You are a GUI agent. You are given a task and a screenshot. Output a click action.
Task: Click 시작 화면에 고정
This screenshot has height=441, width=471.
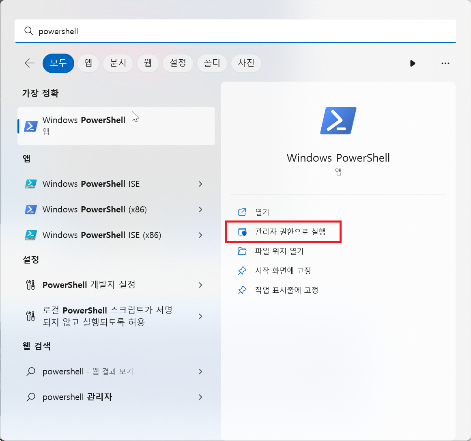coord(283,270)
